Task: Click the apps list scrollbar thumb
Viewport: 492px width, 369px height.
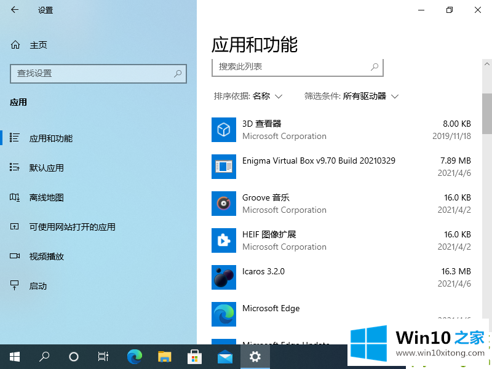Action: pyautogui.click(x=487, y=113)
